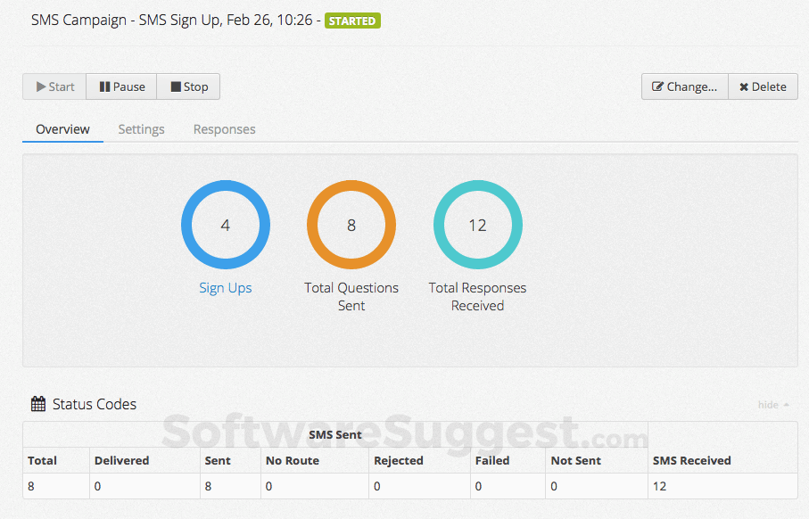Click the Sign Ups label link
809x519 pixels.
(226, 288)
